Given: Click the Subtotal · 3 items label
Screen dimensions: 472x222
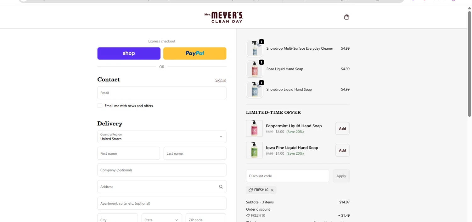Looking at the screenshot, I should coord(260,202).
